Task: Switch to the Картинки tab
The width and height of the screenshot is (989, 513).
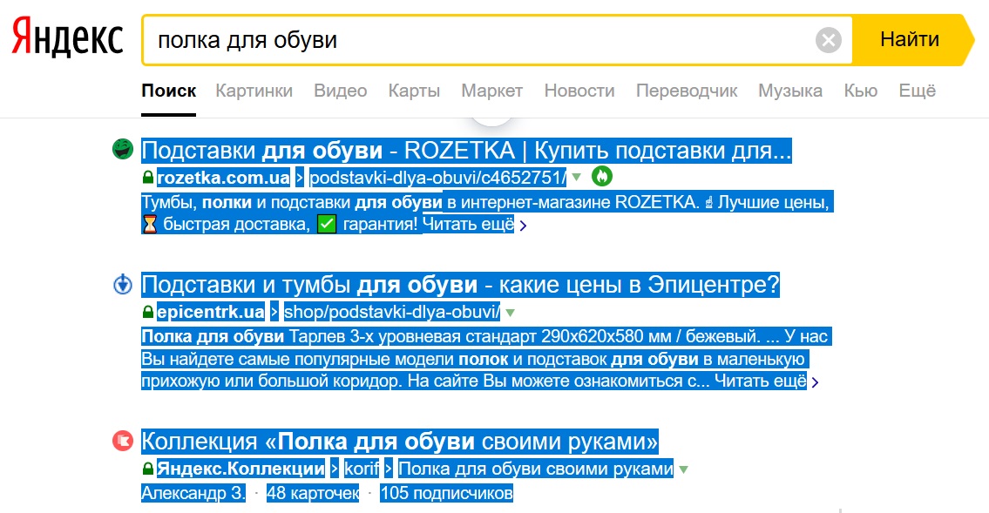Action: 254,91
